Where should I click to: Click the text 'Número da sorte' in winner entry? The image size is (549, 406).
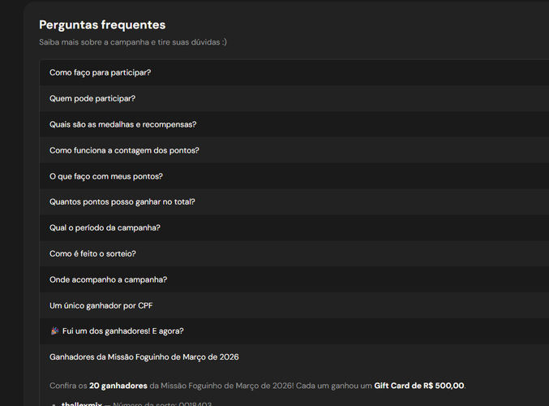click(x=144, y=404)
